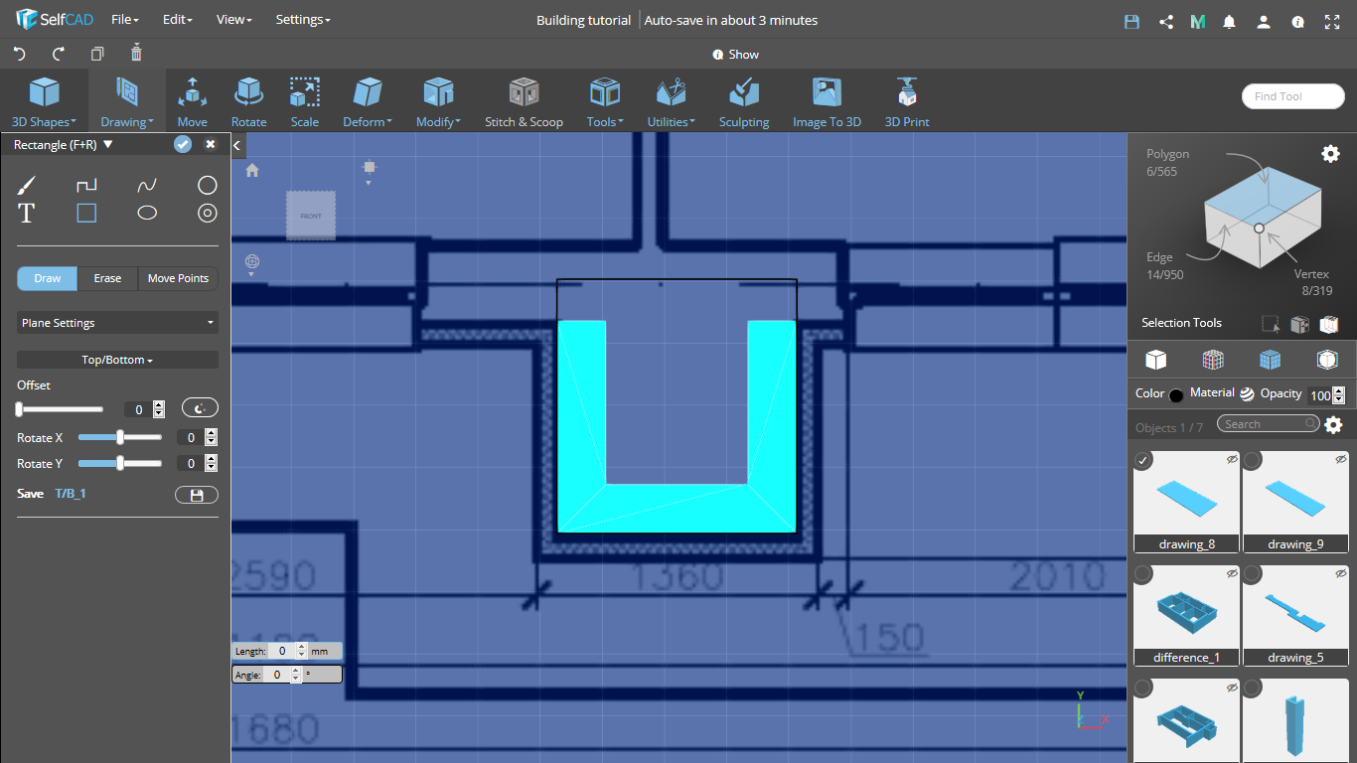Switch to solid render mode
Viewport: 1357px width, 763px height.
tap(1155, 360)
